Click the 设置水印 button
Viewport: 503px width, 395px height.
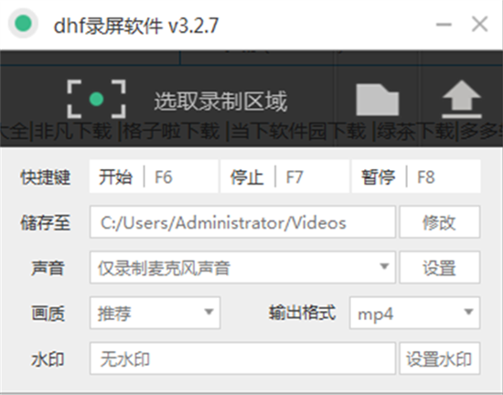(440, 358)
